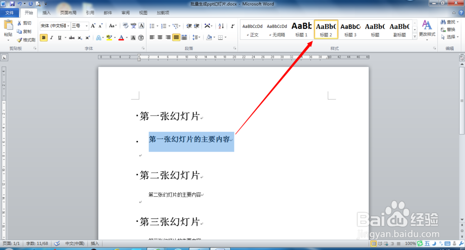
Task: Toggle Center alignment
Action: tap(160, 37)
